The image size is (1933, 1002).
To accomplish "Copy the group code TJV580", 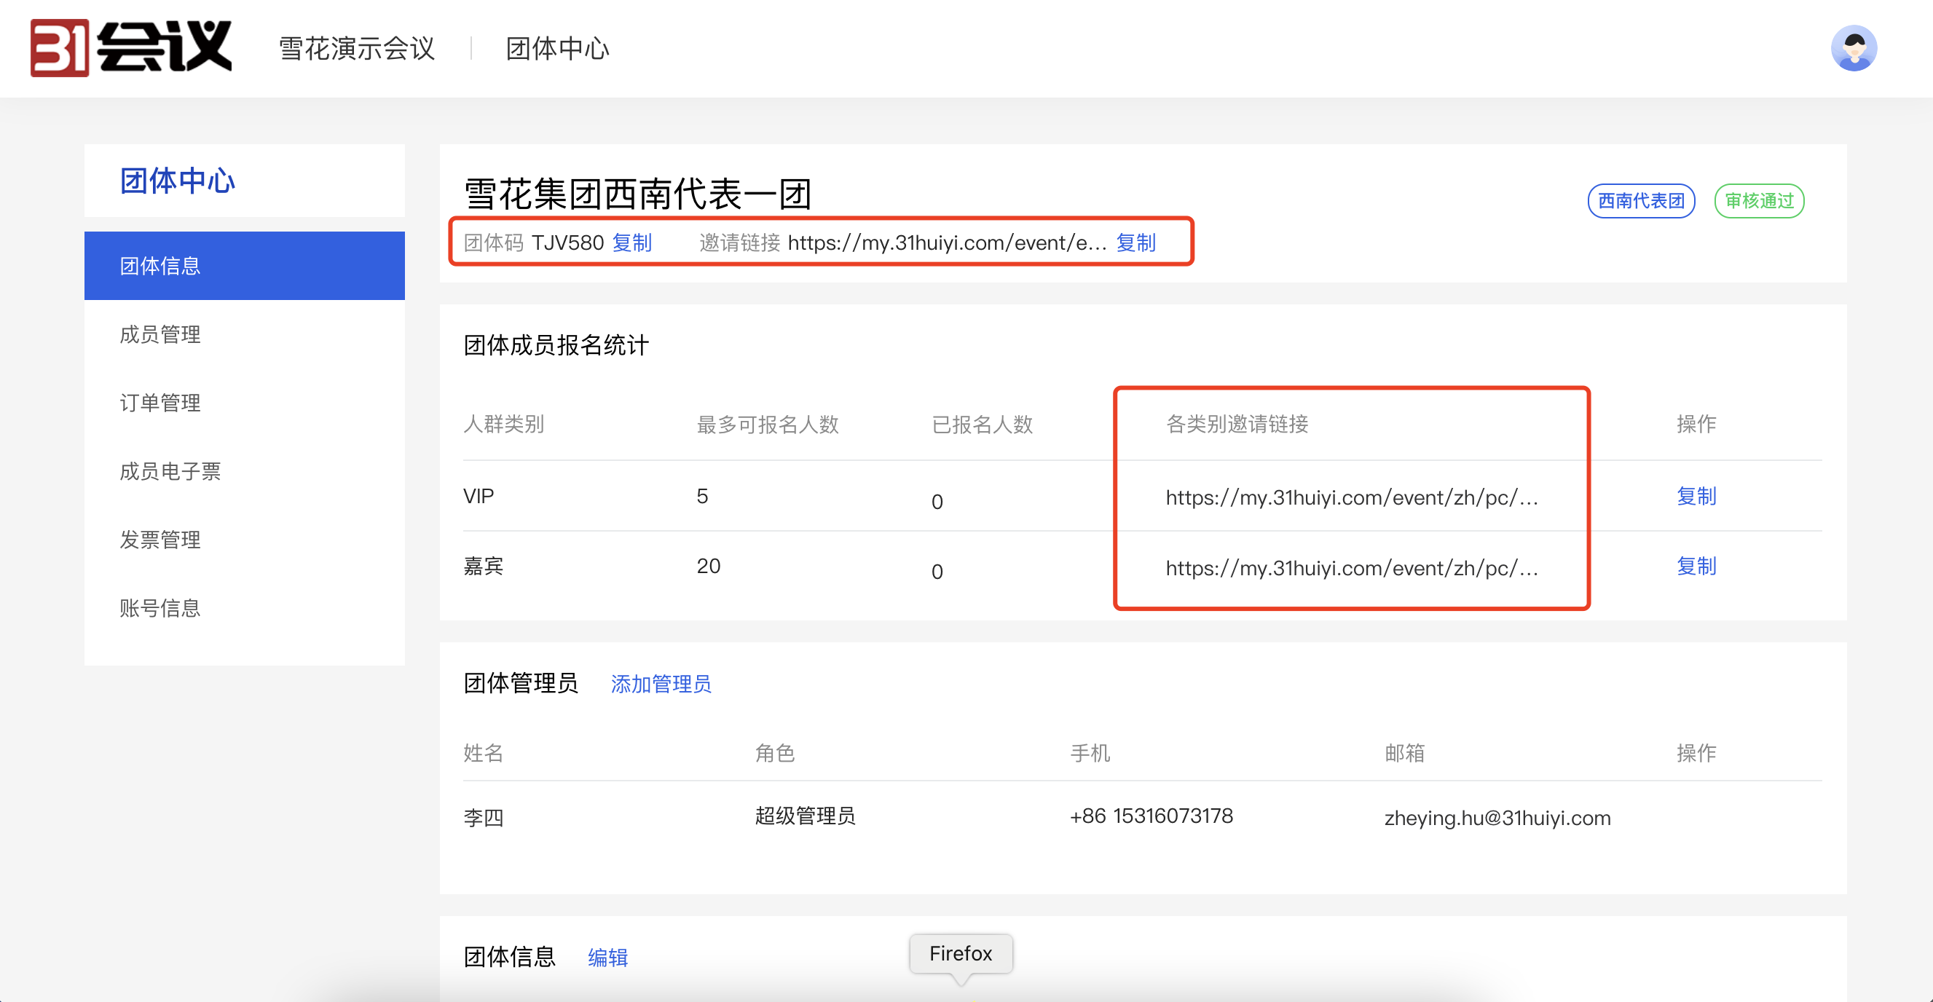I will click(x=631, y=242).
